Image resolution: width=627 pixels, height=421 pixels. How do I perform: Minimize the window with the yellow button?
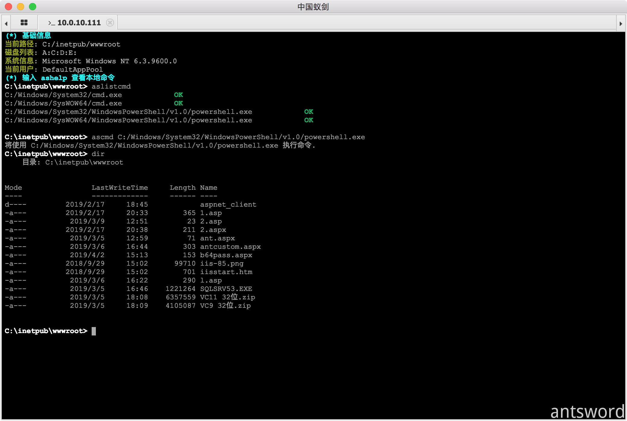click(20, 7)
